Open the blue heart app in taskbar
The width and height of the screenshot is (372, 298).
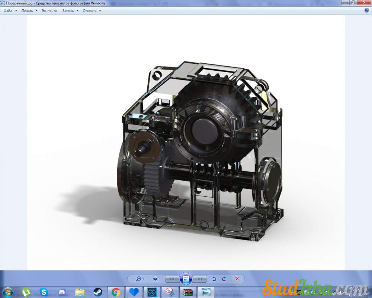[134, 292]
